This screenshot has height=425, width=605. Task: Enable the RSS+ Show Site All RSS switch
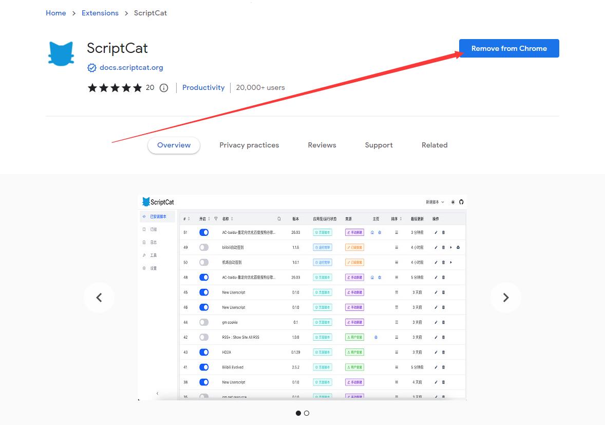coord(204,337)
